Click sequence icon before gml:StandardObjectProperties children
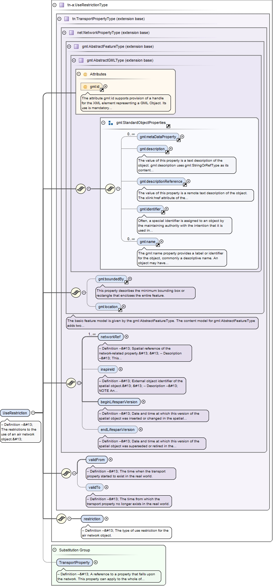 click(110, 189)
